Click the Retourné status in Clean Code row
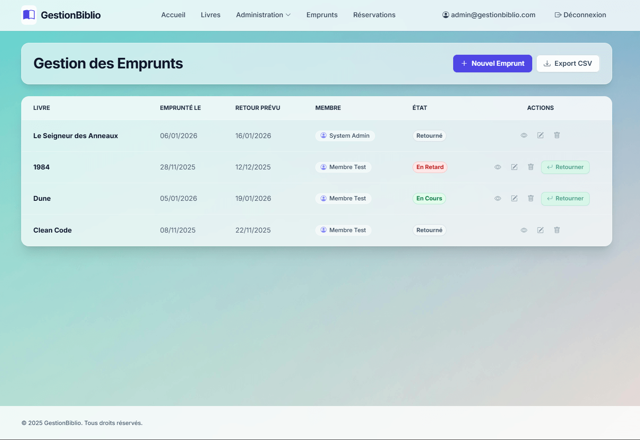Viewport: 640px width, 440px height. (429, 230)
